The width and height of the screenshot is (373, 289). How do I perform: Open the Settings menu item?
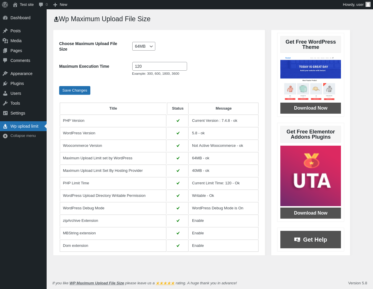pyautogui.click(x=23, y=113)
